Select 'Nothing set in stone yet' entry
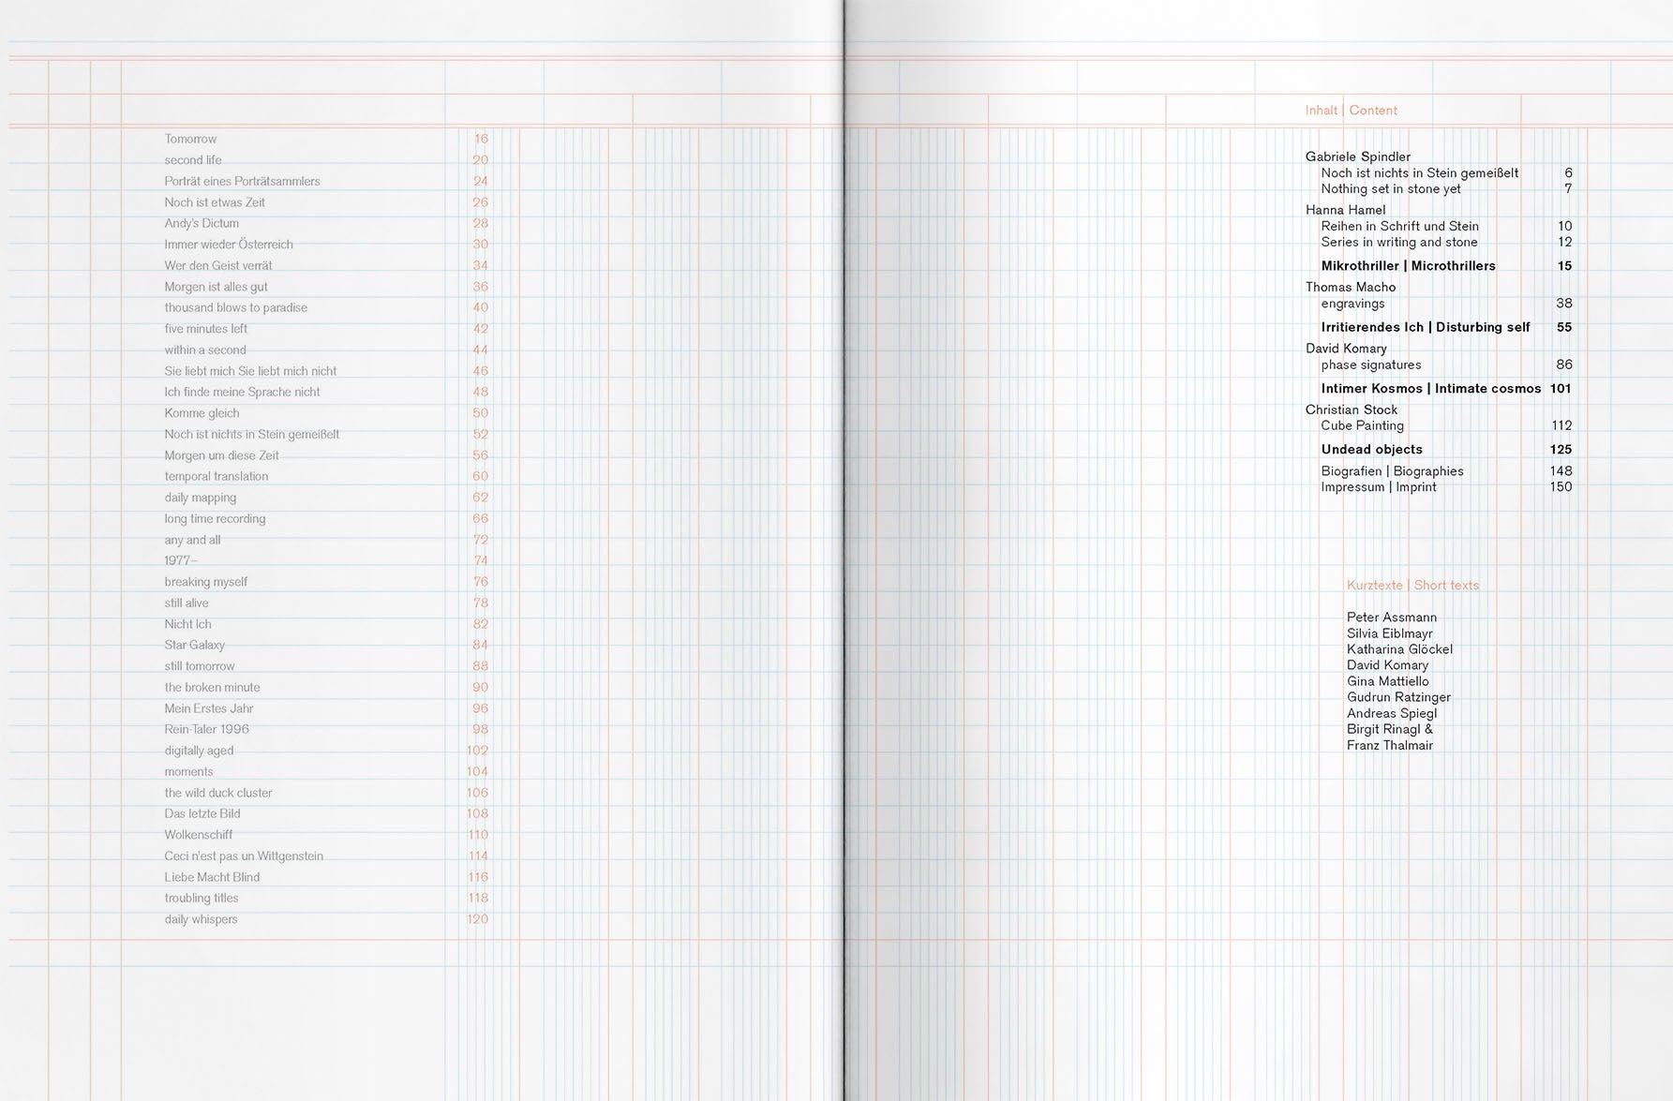This screenshot has width=1673, height=1101. 1391,188
